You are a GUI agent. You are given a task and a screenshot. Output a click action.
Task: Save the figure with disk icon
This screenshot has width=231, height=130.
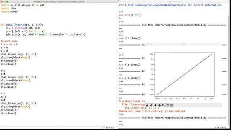pos(172,105)
